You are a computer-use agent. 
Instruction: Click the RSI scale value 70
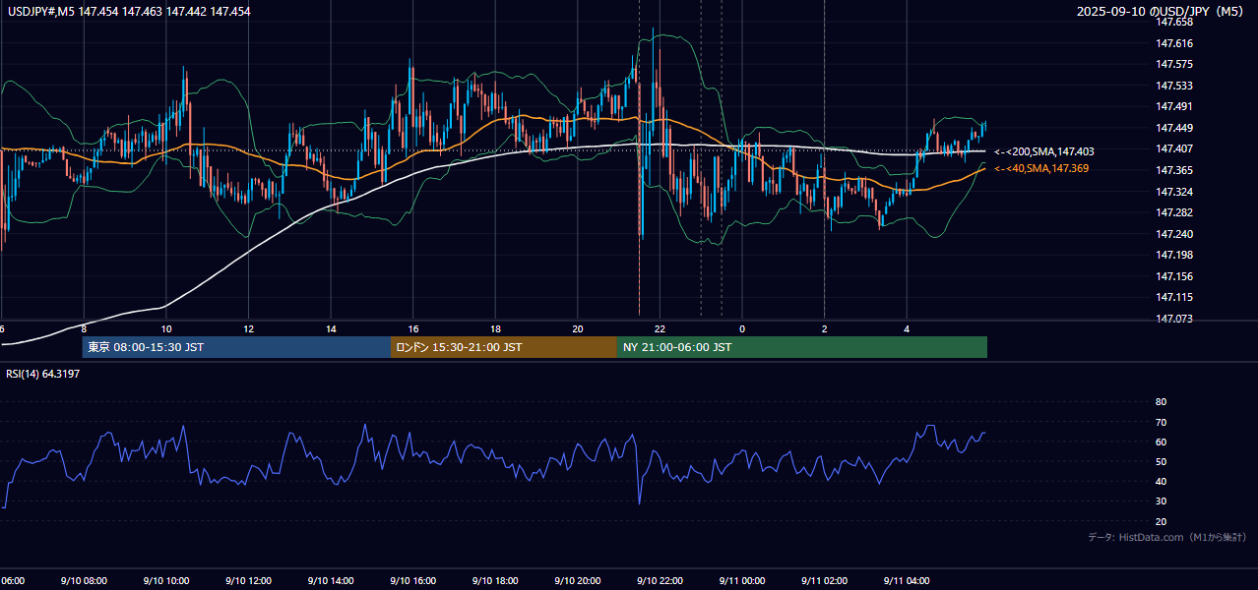coord(1161,422)
